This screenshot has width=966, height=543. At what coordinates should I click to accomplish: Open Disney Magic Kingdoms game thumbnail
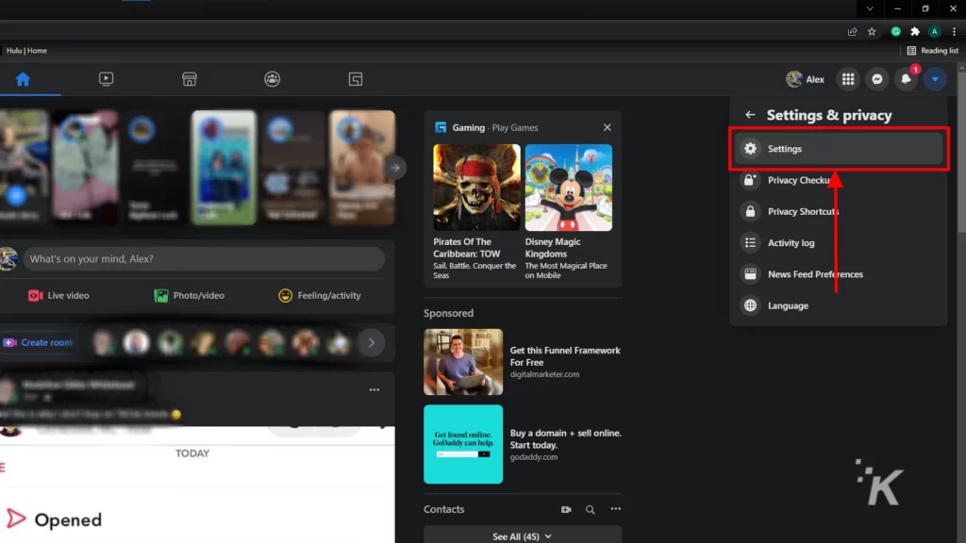tap(568, 188)
